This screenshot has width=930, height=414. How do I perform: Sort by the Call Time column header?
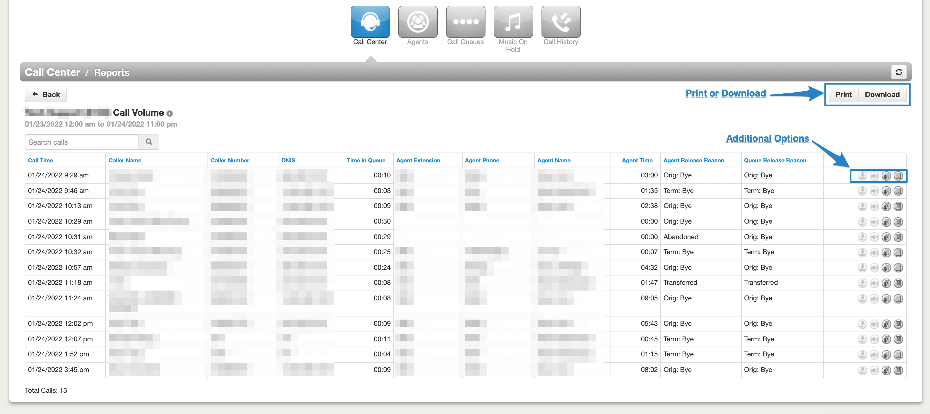coord(40,160)
